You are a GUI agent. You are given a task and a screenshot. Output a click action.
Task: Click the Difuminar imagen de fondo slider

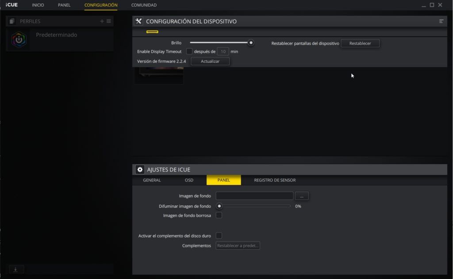point(253,206)
